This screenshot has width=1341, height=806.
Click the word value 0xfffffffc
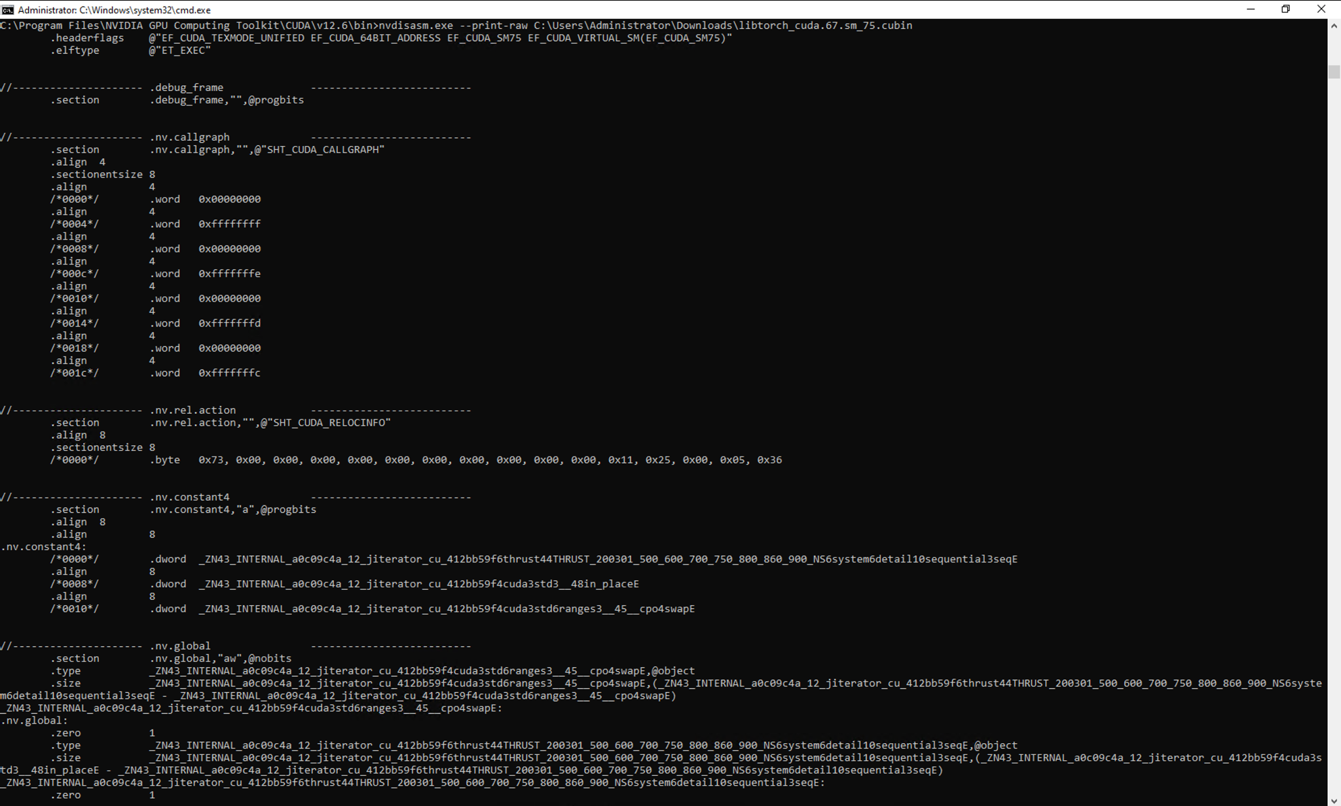pos(230,374)
